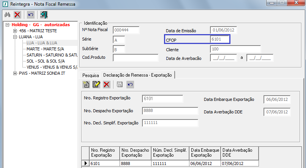Click the red X delete icon in top toolbar
Viewport: 306px width, 168px height.
(17, 15)
